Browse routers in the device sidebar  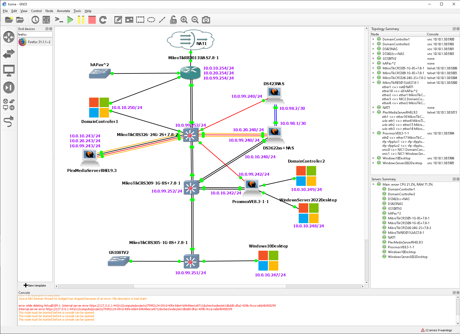[x=9, y=37]
